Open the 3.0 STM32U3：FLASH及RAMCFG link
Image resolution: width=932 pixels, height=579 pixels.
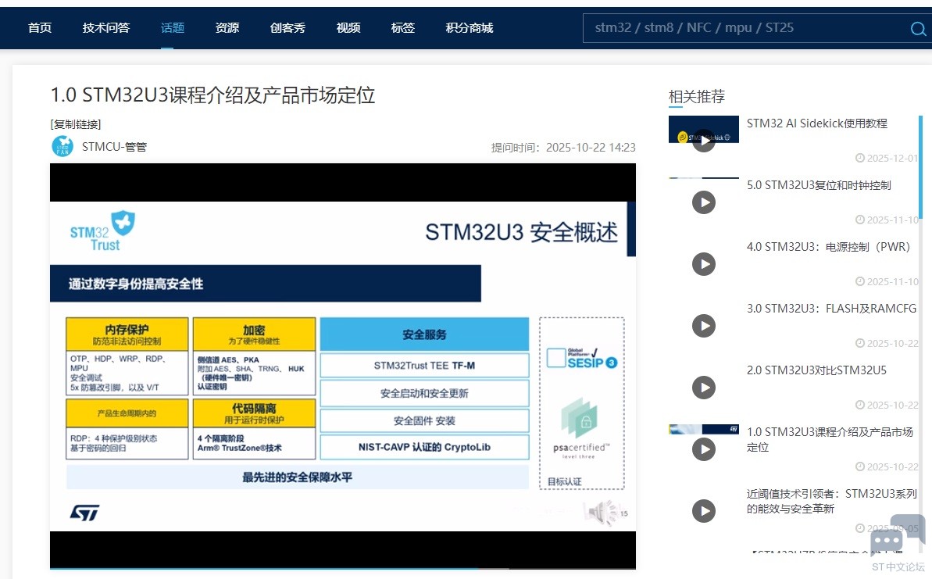[831, 309]
